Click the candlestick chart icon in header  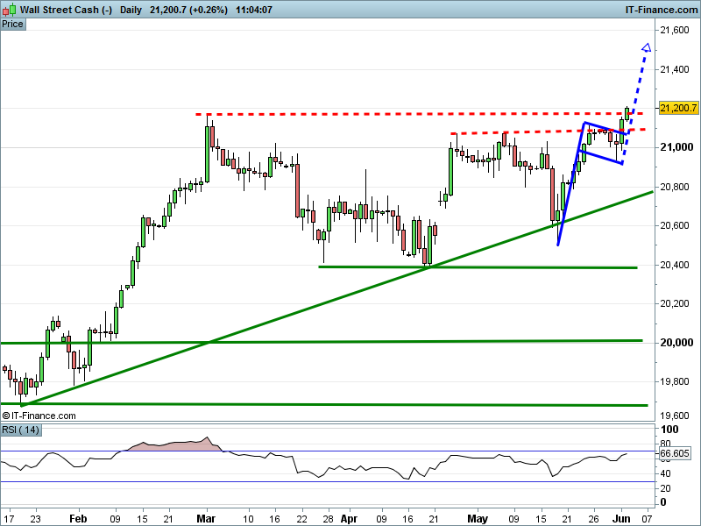[x=10, y=9]
